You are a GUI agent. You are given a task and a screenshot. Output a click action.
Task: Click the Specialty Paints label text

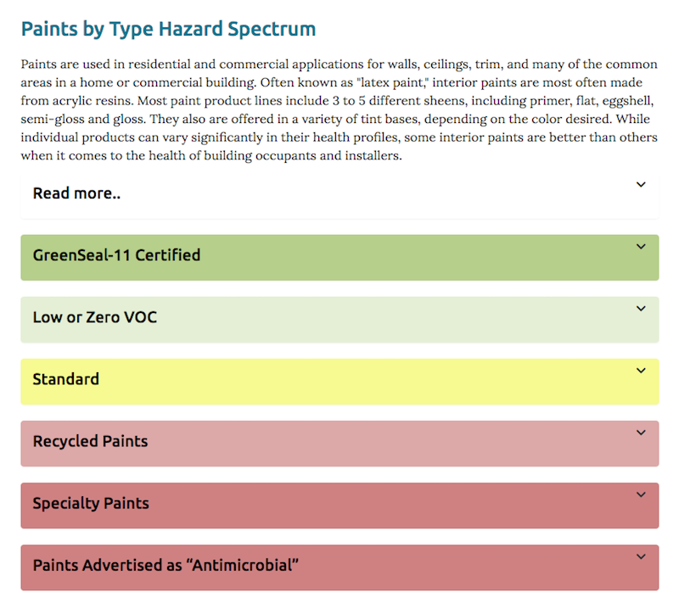click(91, 504)
